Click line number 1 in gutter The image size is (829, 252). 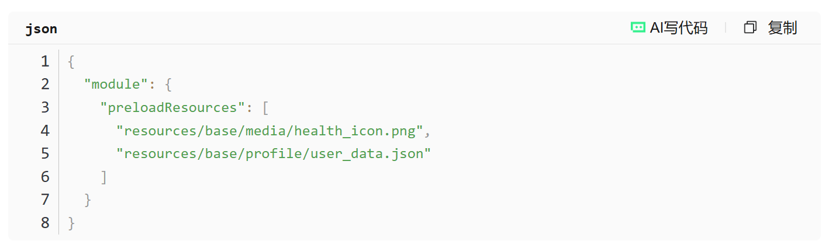[x=45, y=61]
